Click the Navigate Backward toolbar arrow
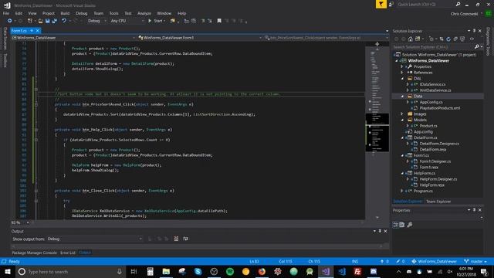 pyautogui.click(x=9, y=21)
